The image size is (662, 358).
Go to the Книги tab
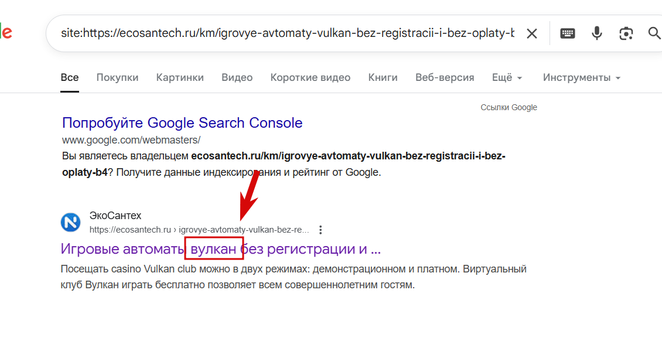(383, 78)
